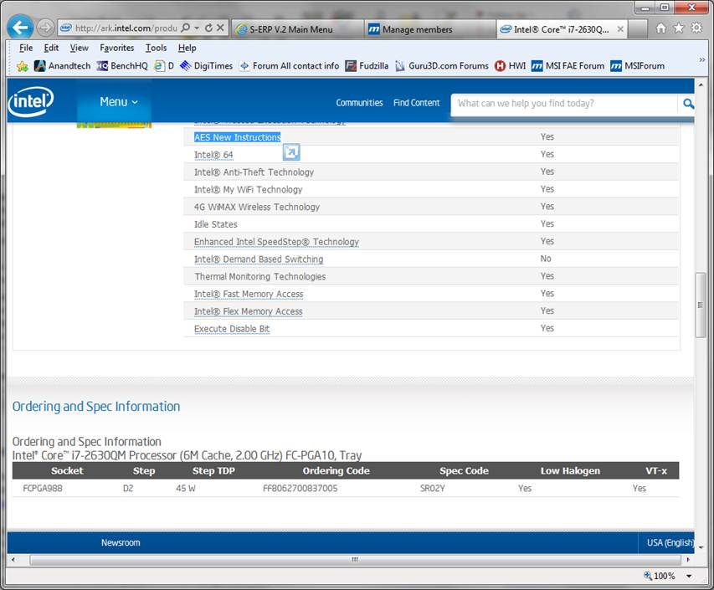Click the Intel logo in header
Image resolution: width=714 pixels, height=590 pixels.
[x=31, y=102]
